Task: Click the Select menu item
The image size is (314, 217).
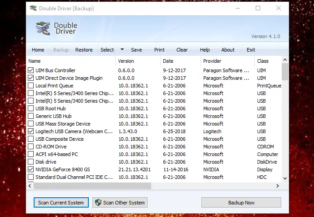Action: coord(107,50)
